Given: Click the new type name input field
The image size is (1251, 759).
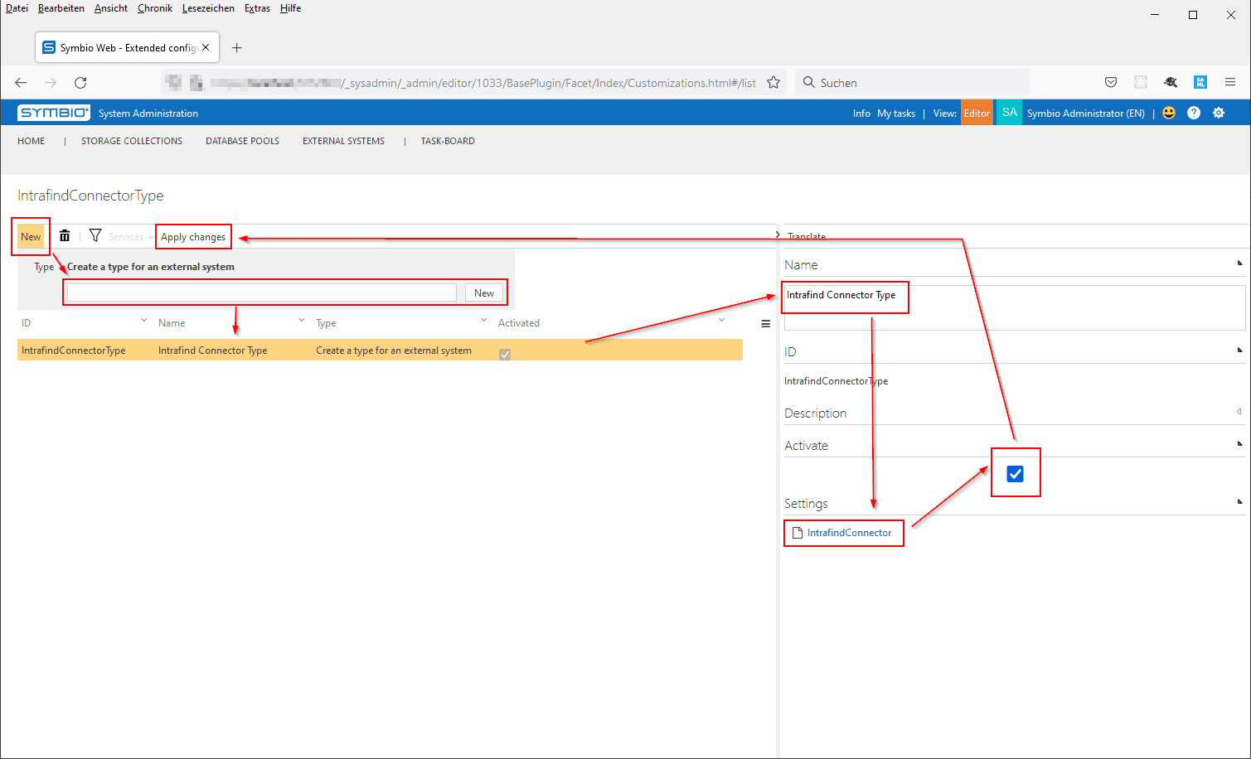Looking at the screenshot, I should (x=261, y=293).
